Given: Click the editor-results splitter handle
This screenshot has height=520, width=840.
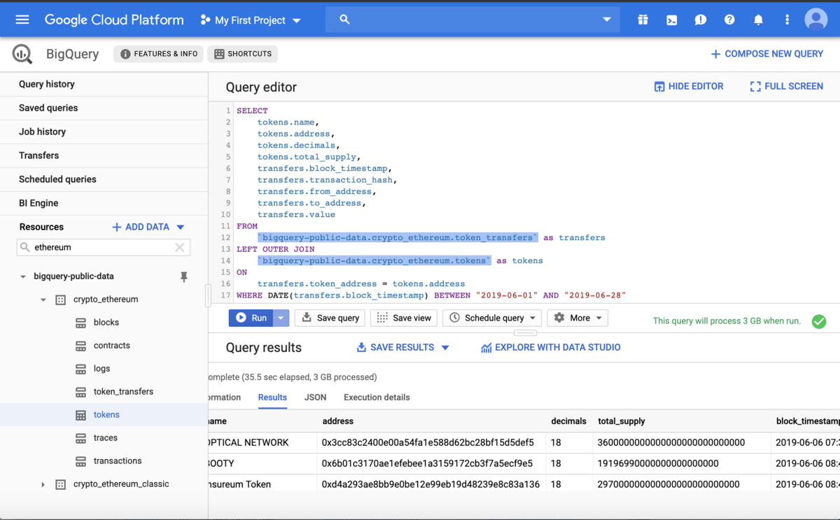Looking at the screenshot, I should (x=525, y=333).
